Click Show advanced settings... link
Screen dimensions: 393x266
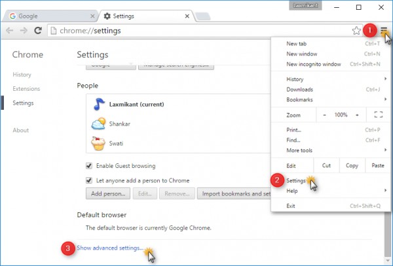tap(110, 248)
